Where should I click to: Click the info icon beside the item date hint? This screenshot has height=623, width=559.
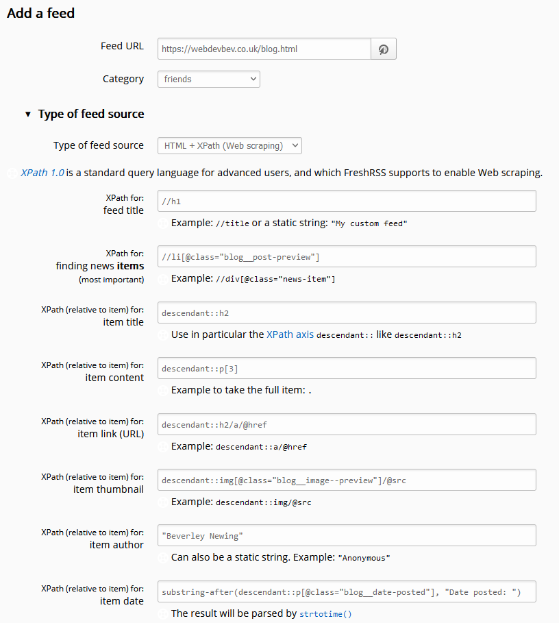162,613
